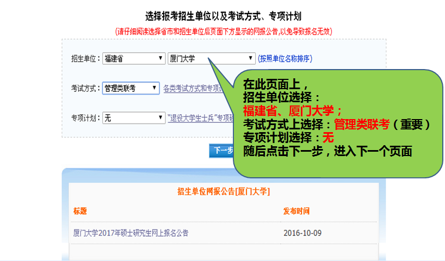The height and width of the screenshot is (261, 445).
Task: Click the 标题 column header
Action: 80,211
